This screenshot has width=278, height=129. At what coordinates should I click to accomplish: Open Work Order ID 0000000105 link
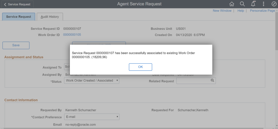click(x=72, y=35)
